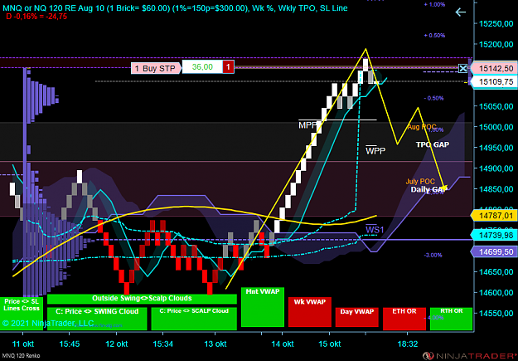Click the back arrow icon at top right
This screenshot has height=361, width=518.
click(461, 12)
